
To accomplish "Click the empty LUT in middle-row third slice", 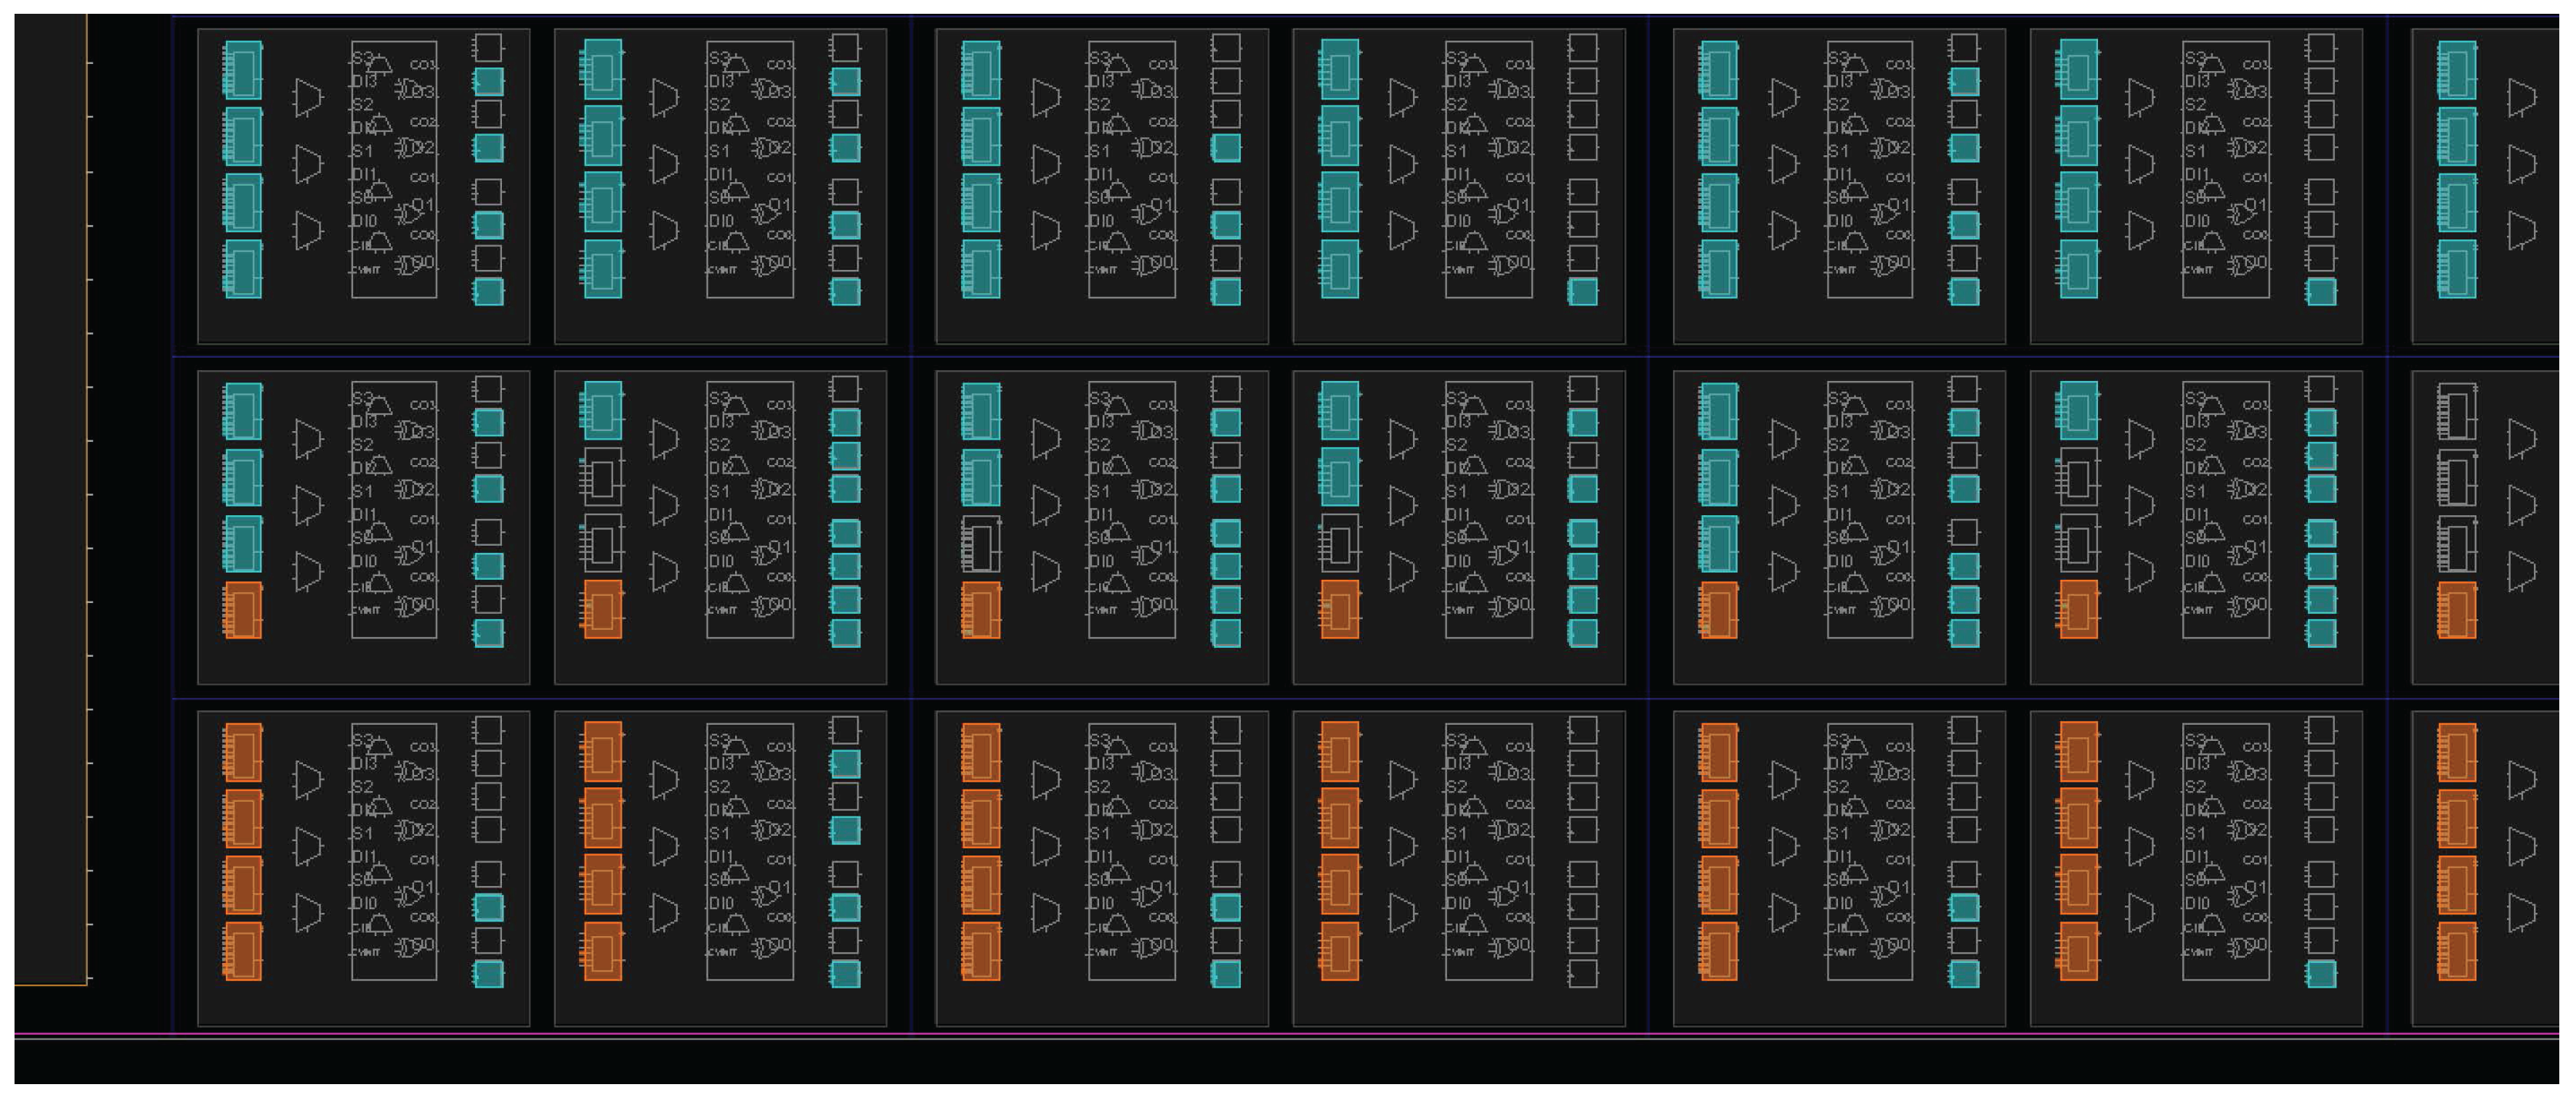I will pos(980,546).
